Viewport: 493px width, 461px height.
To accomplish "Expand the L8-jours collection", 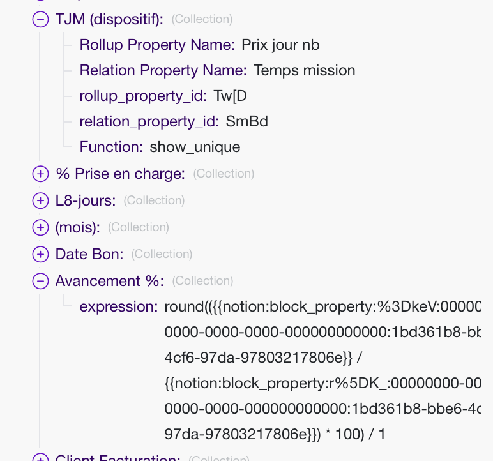I will click(40, 200).
